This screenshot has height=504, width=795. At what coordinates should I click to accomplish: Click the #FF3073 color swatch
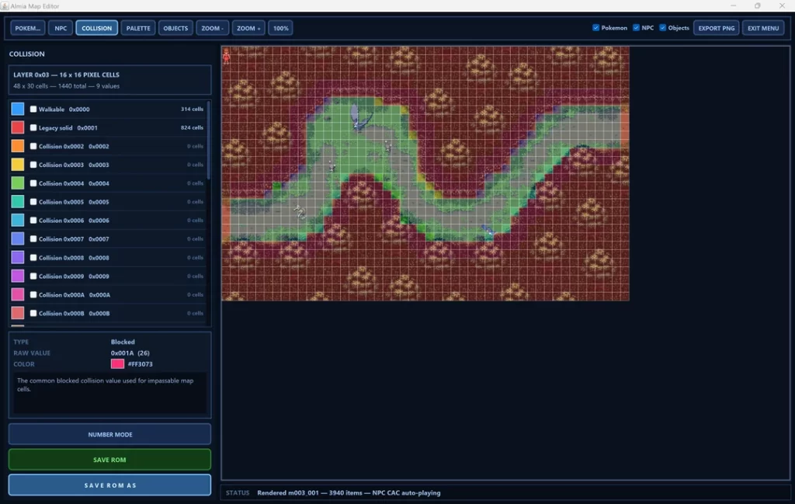tap(118, 363)
